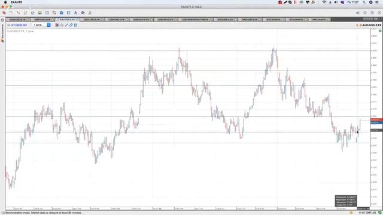Open the ETH.EXANTE tab

296,20
